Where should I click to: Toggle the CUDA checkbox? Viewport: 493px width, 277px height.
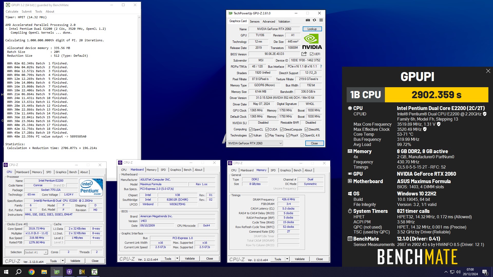(x=267, y=130)
